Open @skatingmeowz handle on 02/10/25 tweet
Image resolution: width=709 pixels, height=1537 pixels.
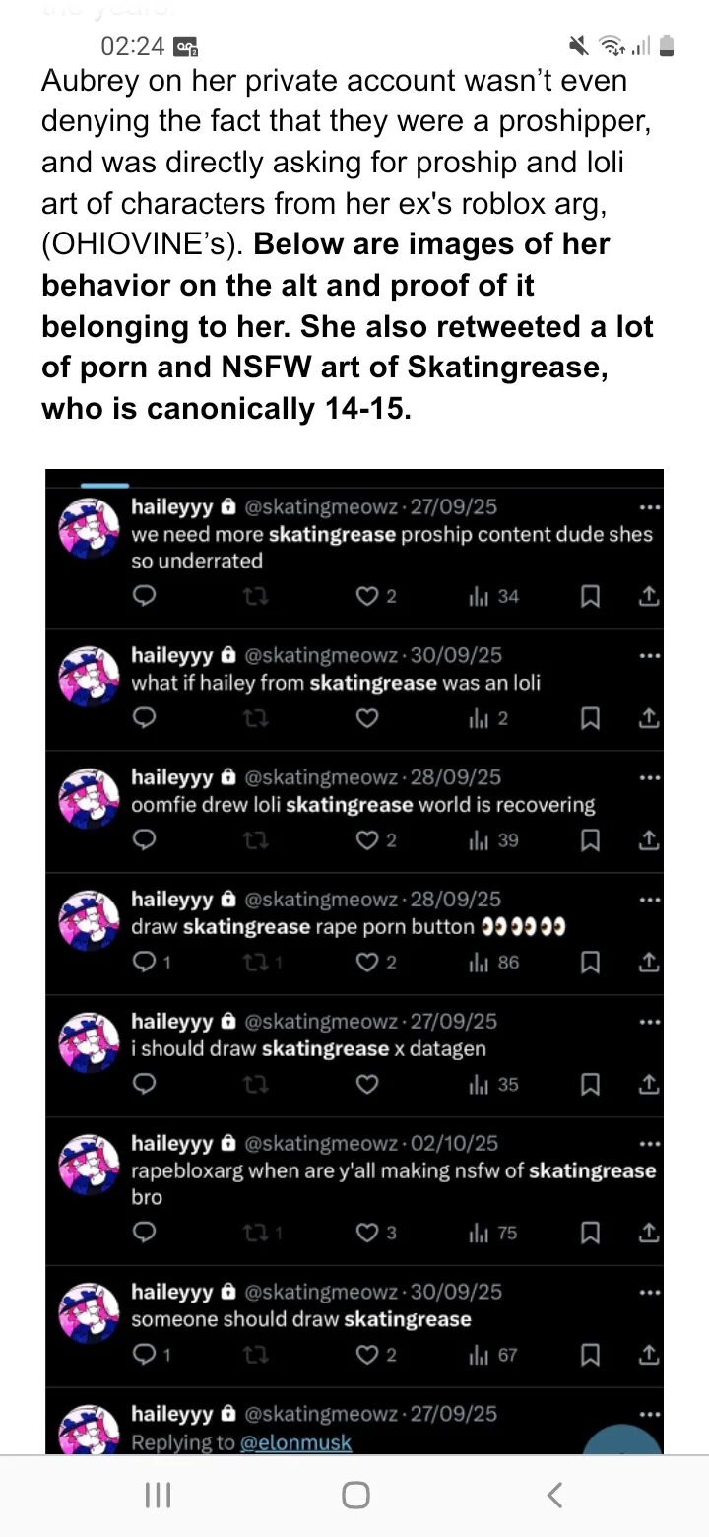click(x=321, y=1143)
